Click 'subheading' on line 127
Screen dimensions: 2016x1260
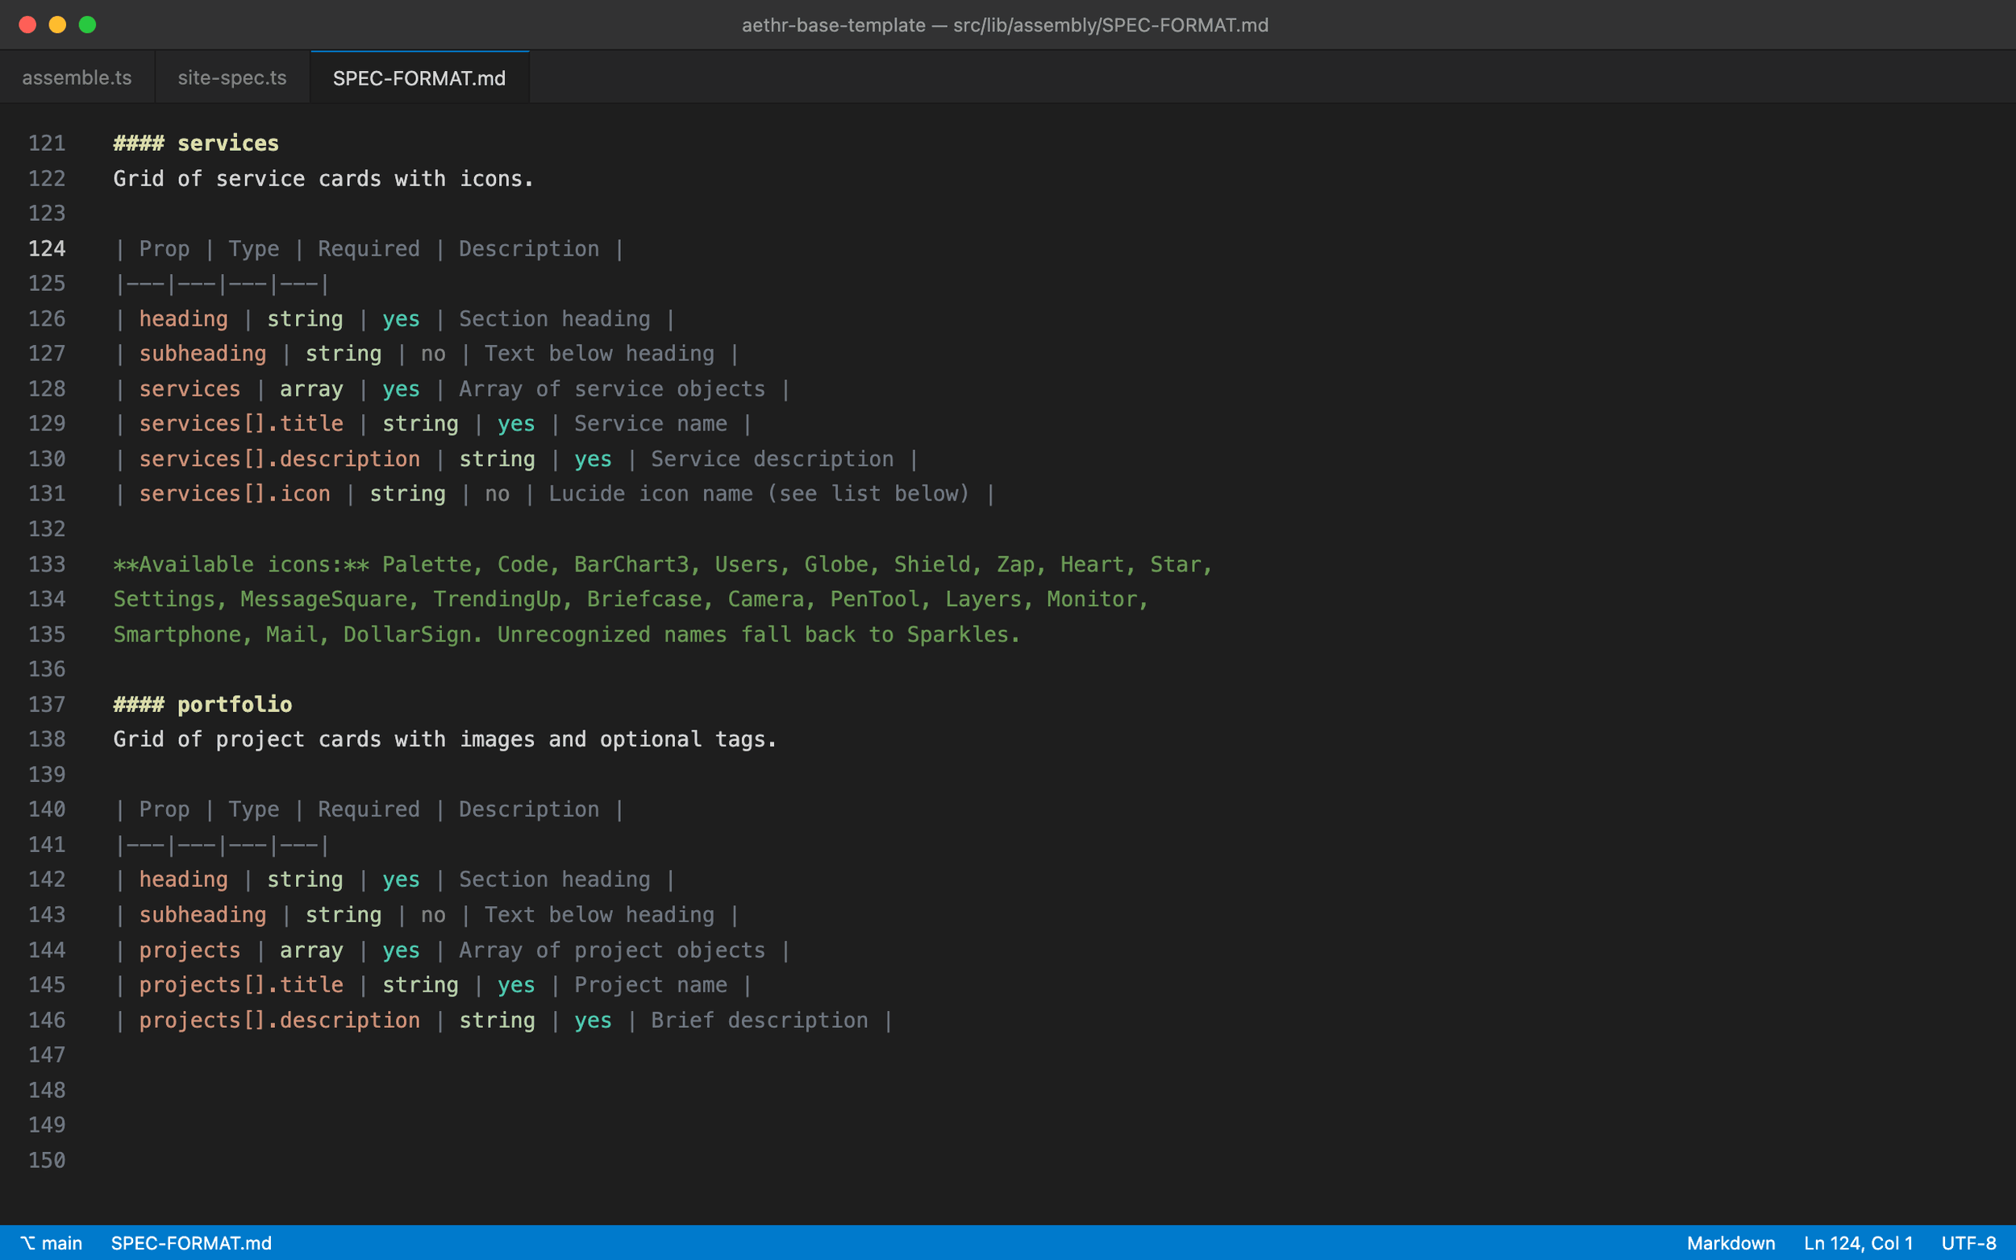point(202,353)
